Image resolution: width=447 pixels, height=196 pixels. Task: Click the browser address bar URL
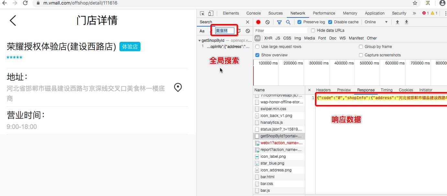tap(80, 3)
